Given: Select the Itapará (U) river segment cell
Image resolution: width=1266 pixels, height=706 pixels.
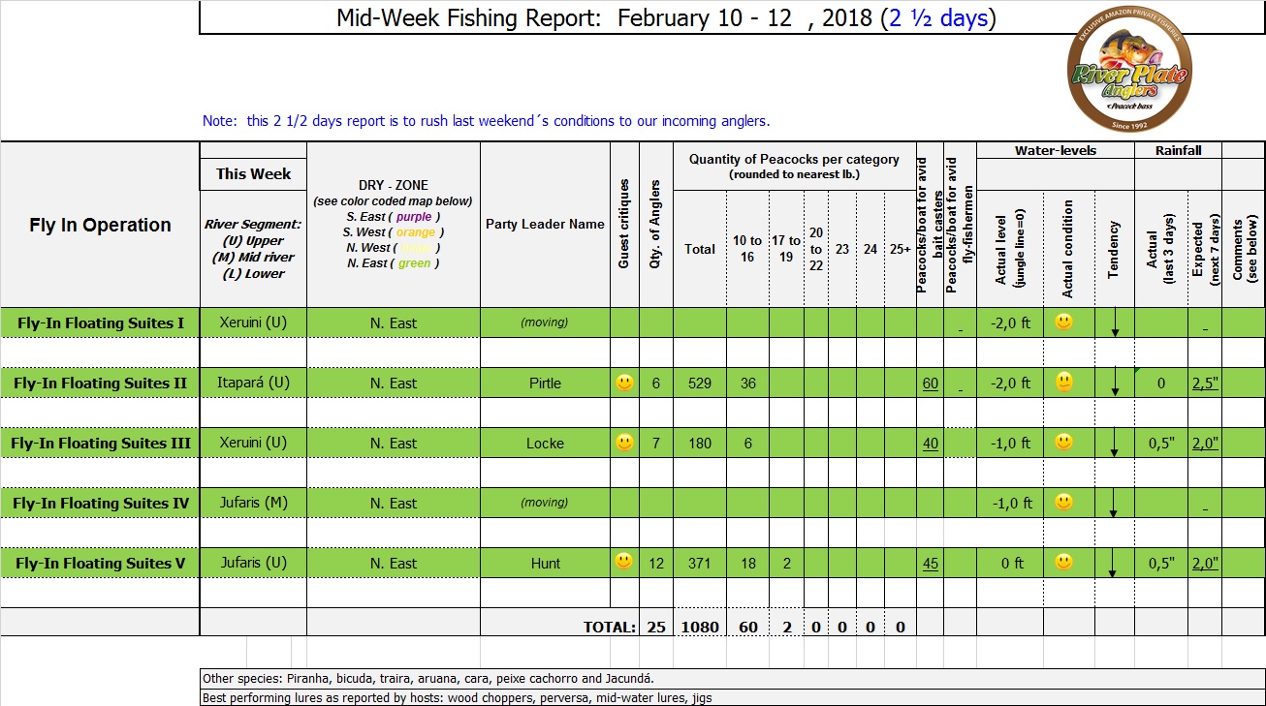Looking at the screenshot, I should click(253, 384).
